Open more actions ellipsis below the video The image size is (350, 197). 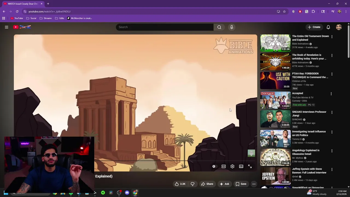(x=254, y=184)
